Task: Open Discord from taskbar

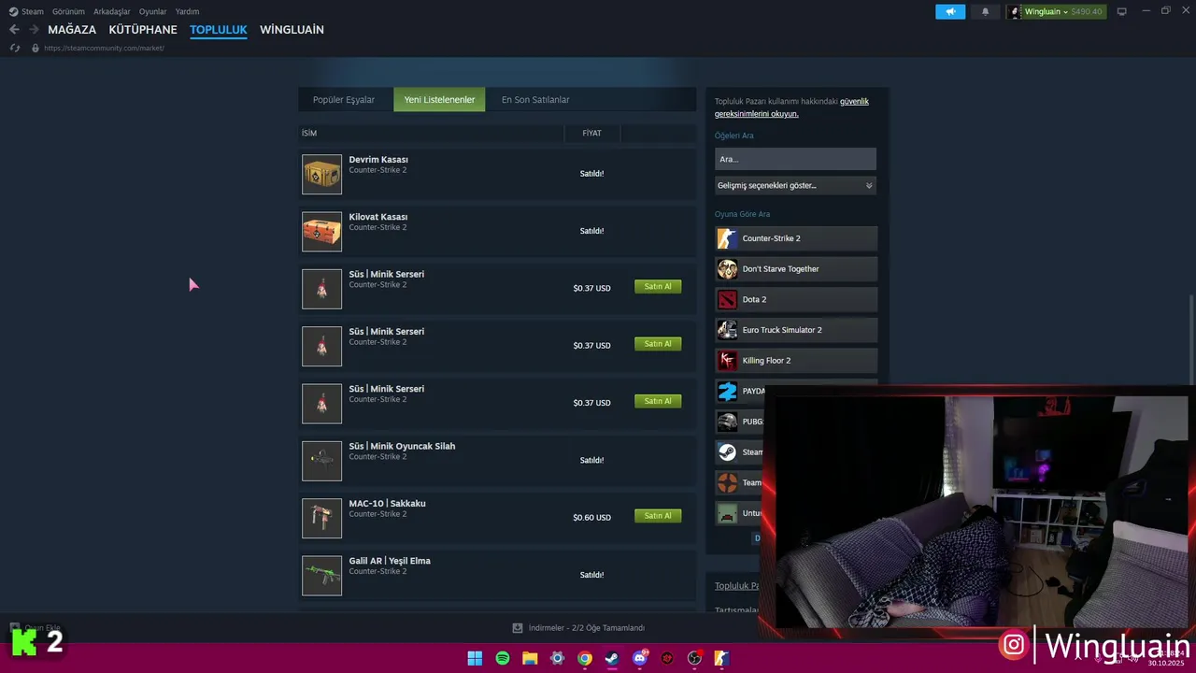Action: coord(640,658)
